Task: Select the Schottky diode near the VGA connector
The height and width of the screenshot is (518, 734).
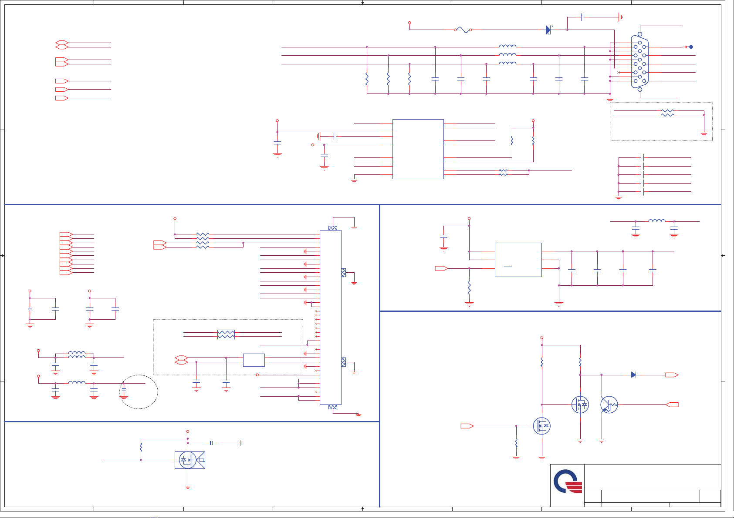Action: click(549, 30)
